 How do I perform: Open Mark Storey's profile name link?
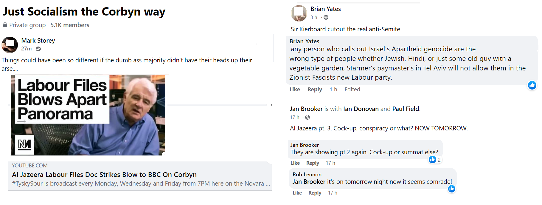point(38,41)
